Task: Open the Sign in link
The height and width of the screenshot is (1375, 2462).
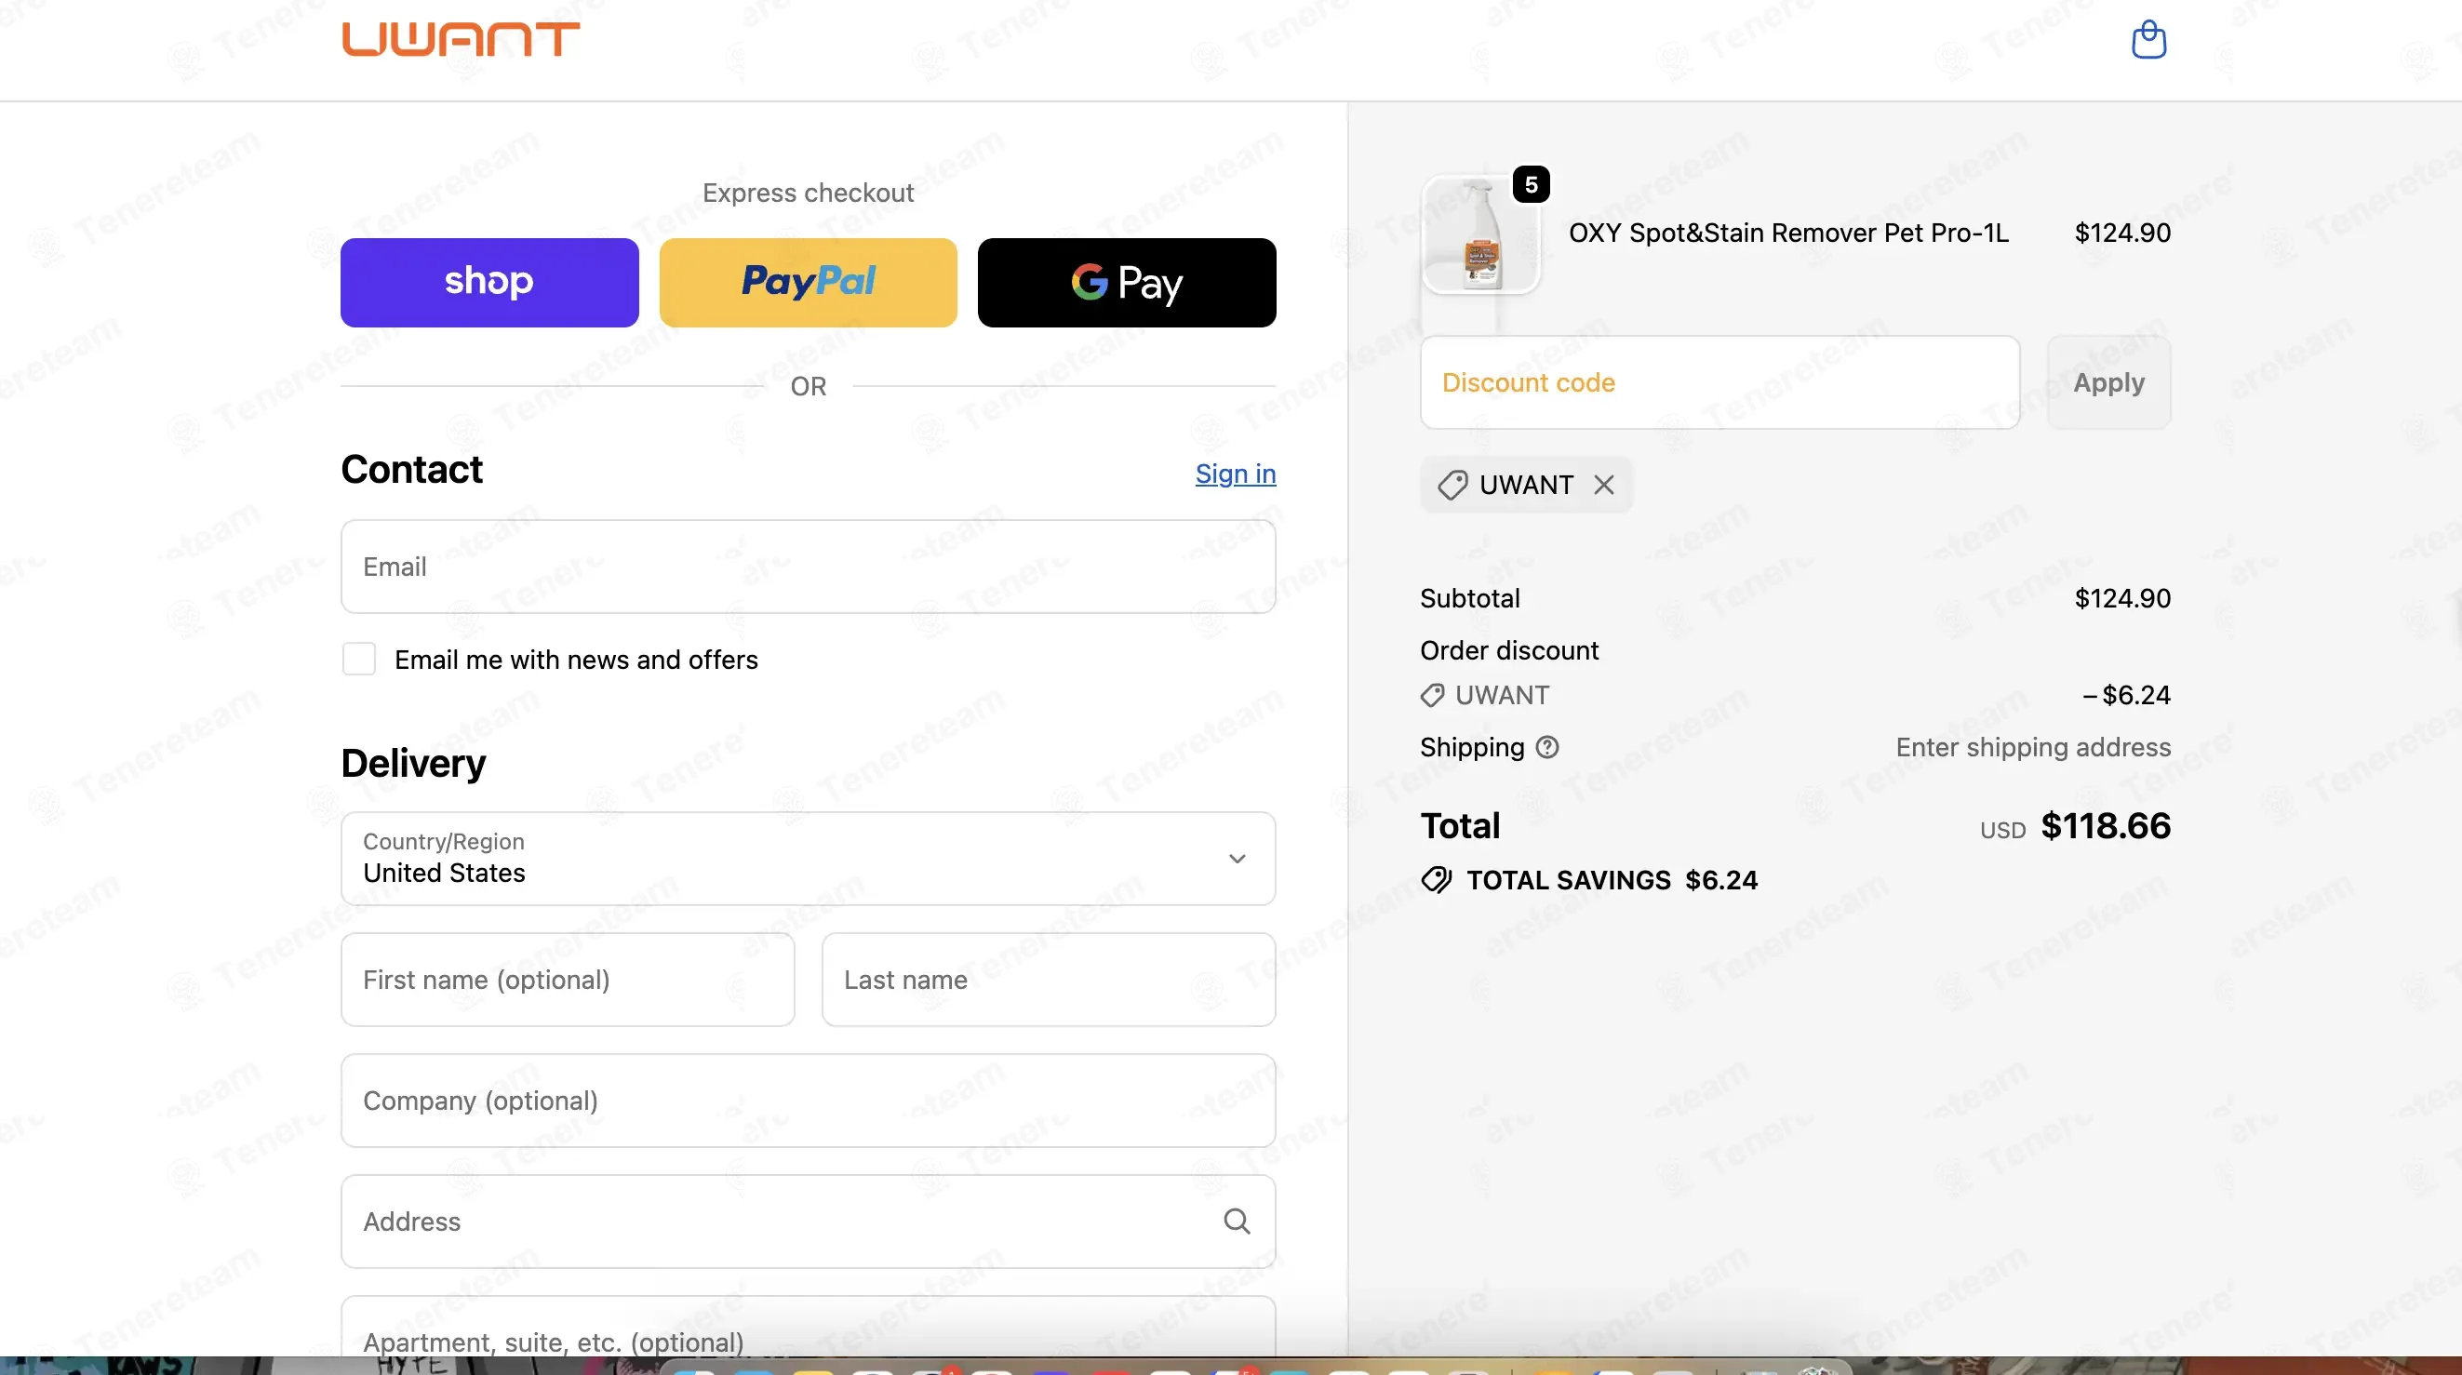Action: (x=1235, y=474)
